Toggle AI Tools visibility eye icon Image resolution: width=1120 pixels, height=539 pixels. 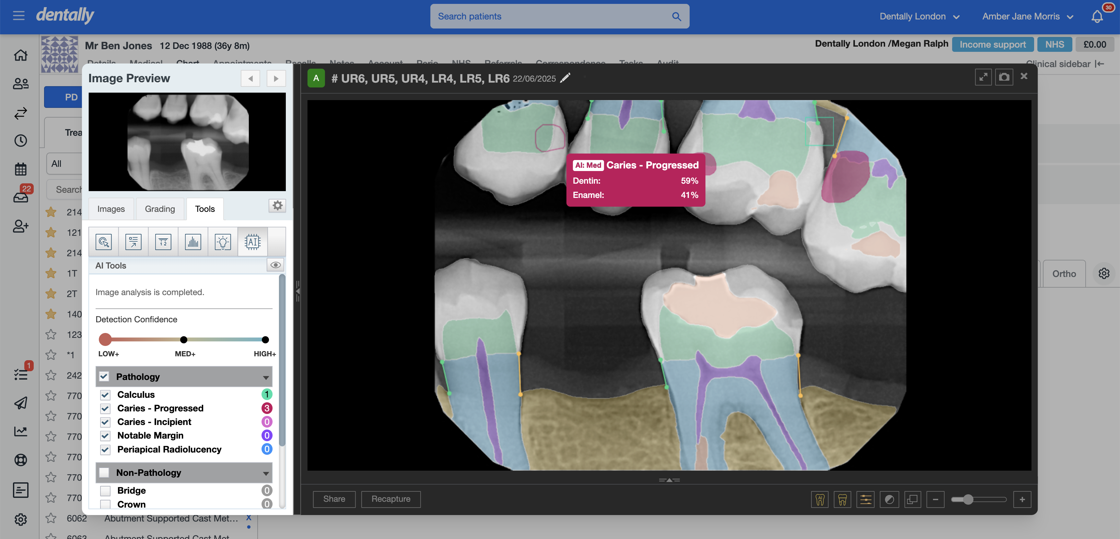click(276, 265)
